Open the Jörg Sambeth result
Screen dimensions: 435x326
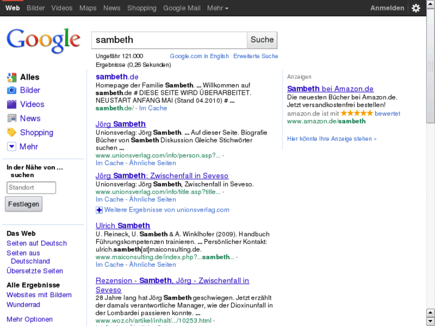coord(121,124)
